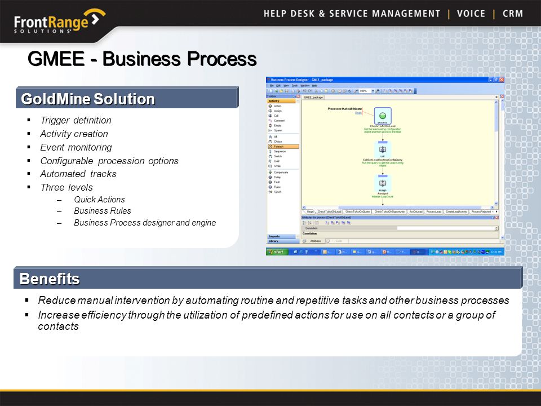Open the File menu
The image size is (541, 406).
pos(272,86)
